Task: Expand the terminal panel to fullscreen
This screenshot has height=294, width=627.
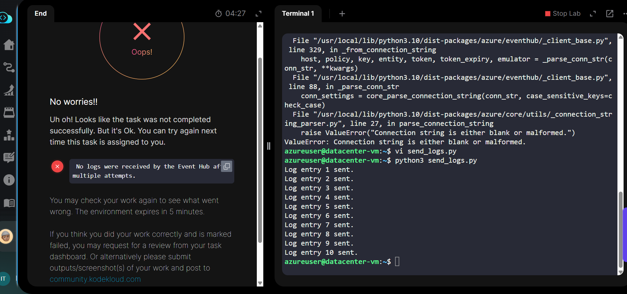Action: (593, 14)
